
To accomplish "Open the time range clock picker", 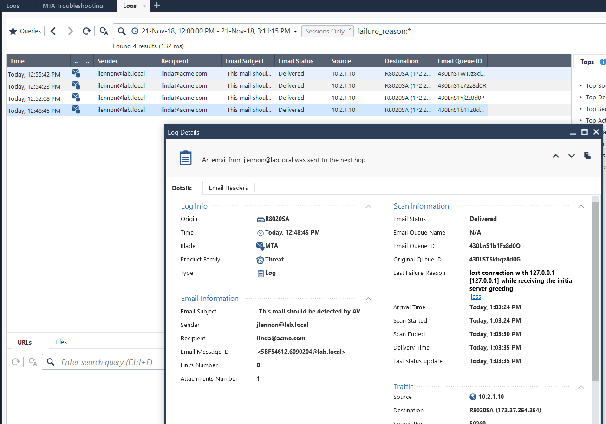I will click(x=135, y=31).
